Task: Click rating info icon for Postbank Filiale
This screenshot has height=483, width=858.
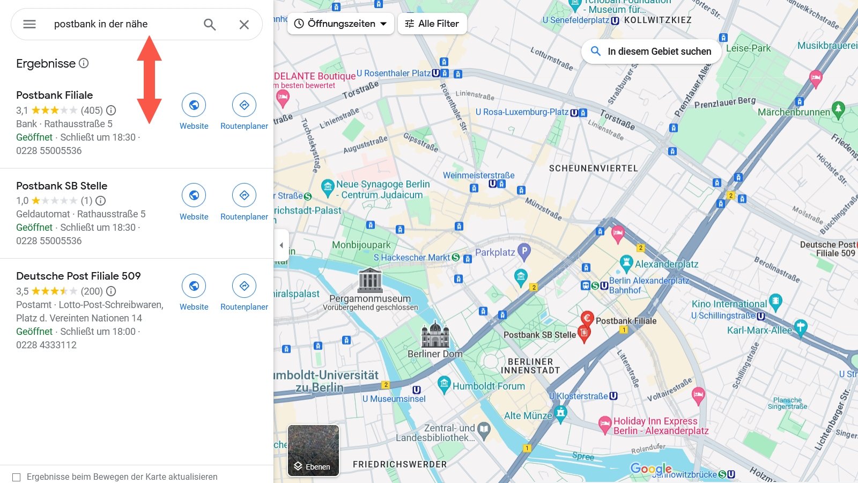Action: click(111, 110)
